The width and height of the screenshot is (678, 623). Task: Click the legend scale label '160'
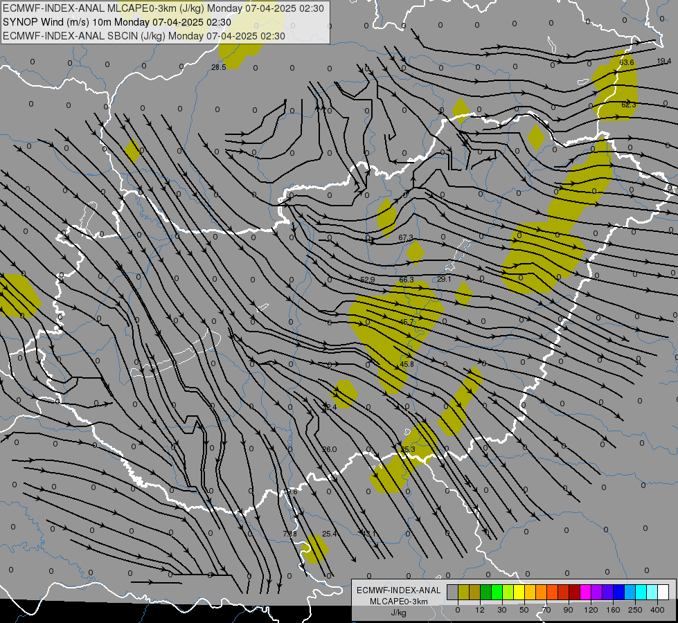pyautogui.click(x=613, y=610)
